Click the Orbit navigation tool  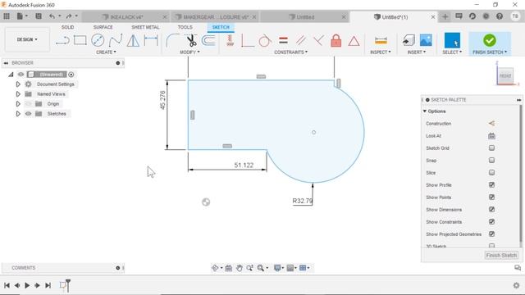click(215, 268)
